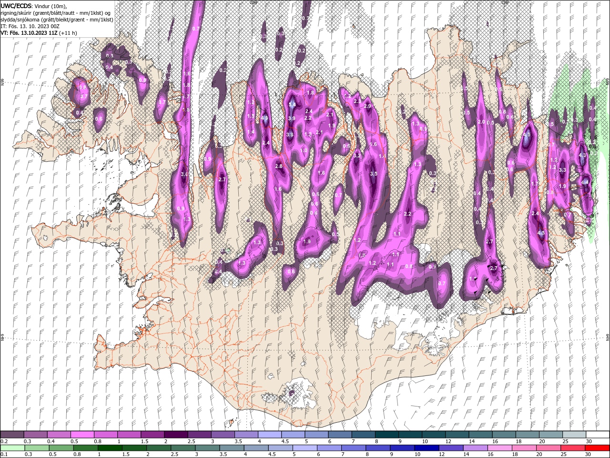Select the 'Vindur (10m)' header label
The height and width of the screenshot is (458, 610).
[51, 6]
